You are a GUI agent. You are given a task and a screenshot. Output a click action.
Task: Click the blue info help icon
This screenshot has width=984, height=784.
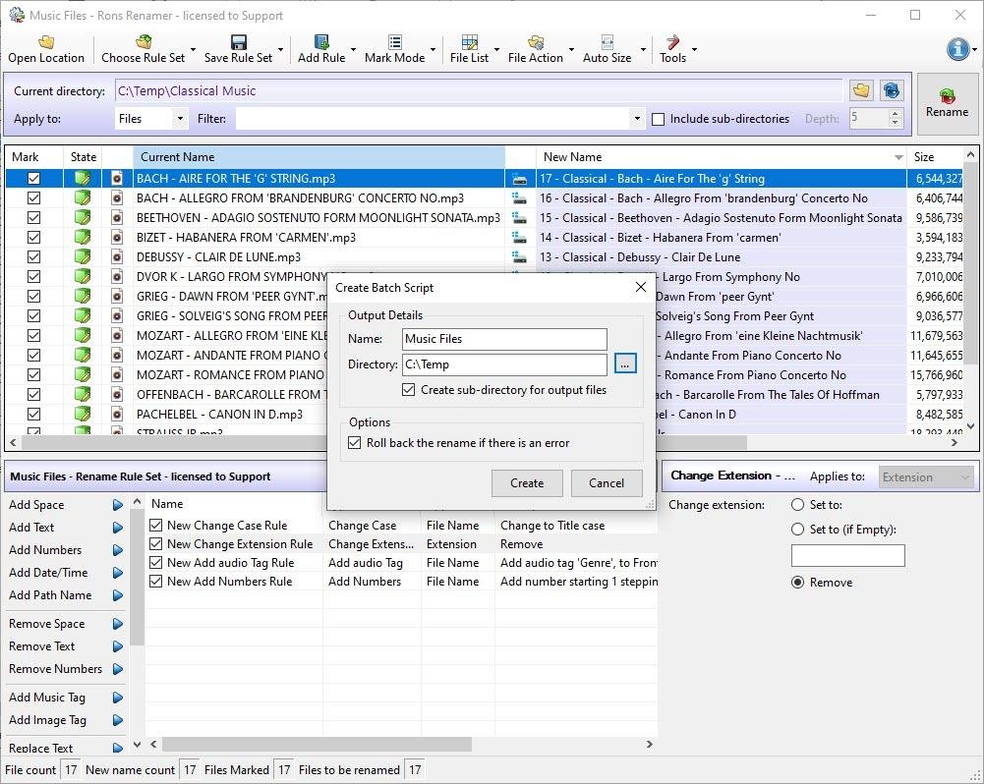tap(957, 49)
